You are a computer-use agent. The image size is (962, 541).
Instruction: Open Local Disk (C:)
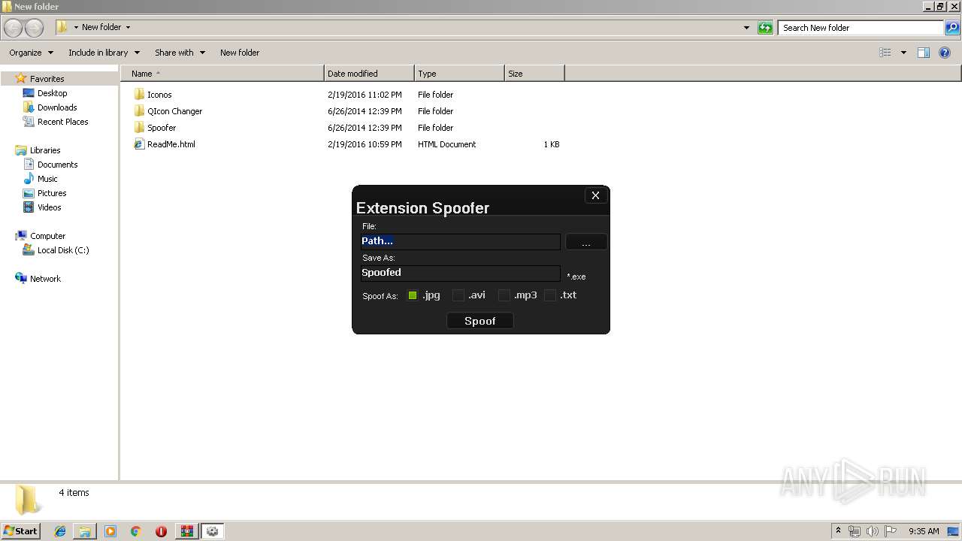63,250
